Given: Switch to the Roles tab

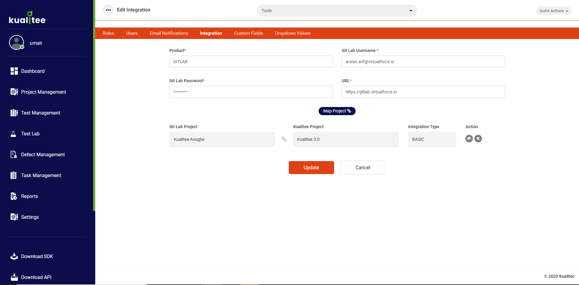Looking at the screenshot, I should (x=108, y=33).
